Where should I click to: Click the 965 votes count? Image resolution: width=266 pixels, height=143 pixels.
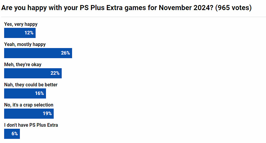(233, 8)
